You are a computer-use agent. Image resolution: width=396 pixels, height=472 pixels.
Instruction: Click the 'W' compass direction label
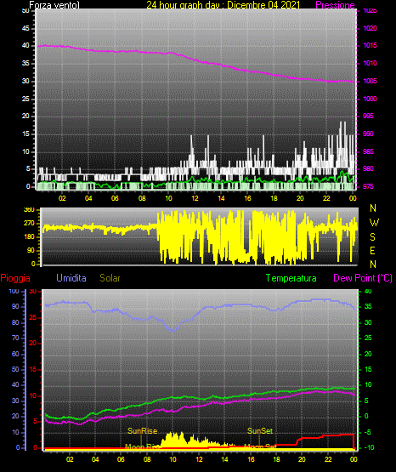pyautogui.click(x=374, y=223)
